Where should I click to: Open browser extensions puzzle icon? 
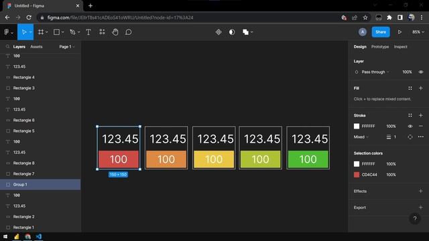pos(389,17)
